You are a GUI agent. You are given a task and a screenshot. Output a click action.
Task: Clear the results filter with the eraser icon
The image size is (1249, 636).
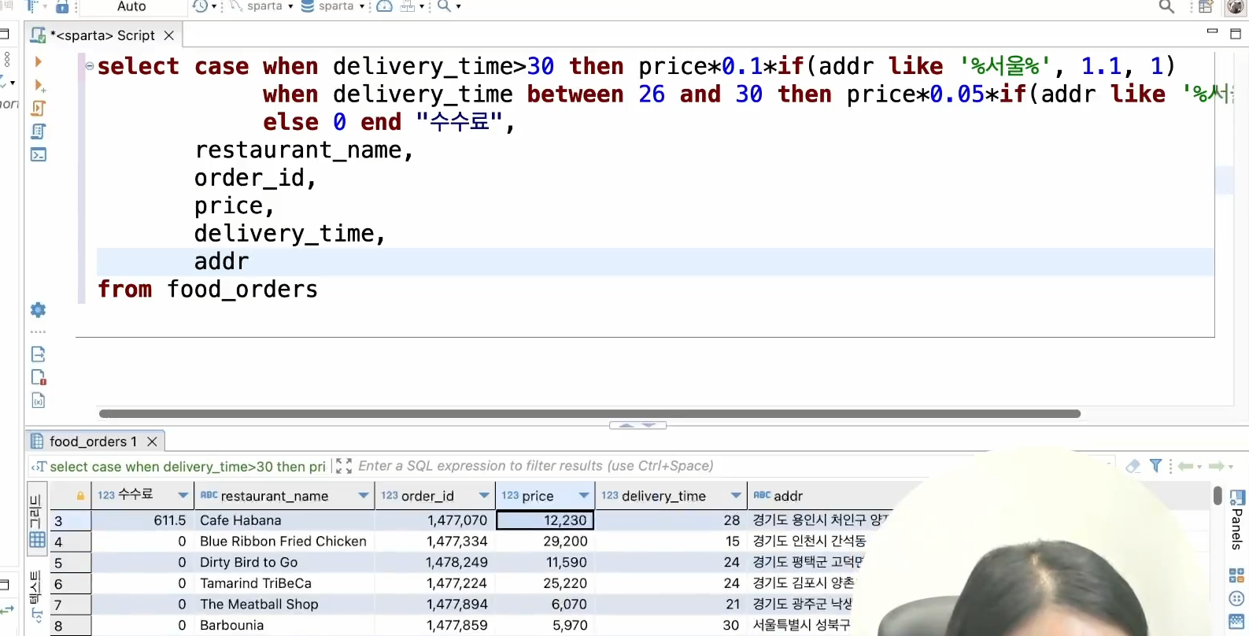click(x=1133, y=466)
